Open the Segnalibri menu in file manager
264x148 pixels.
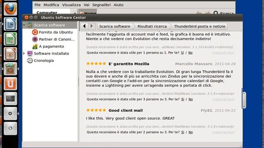tap(101, 5)
